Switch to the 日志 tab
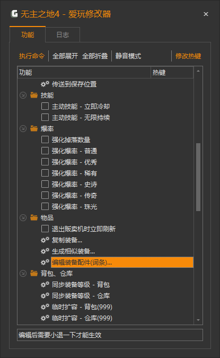The width and height of the screenshot is (220, 358). (x=63, y=34)
